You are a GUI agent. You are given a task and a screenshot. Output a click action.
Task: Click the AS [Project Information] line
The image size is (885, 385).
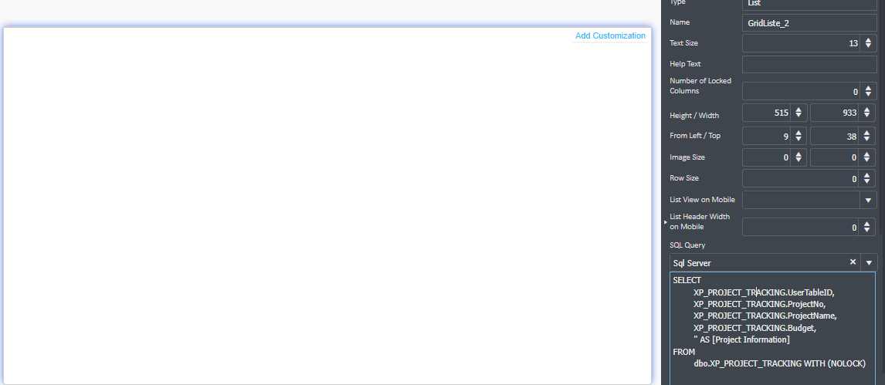coord(741,340)
